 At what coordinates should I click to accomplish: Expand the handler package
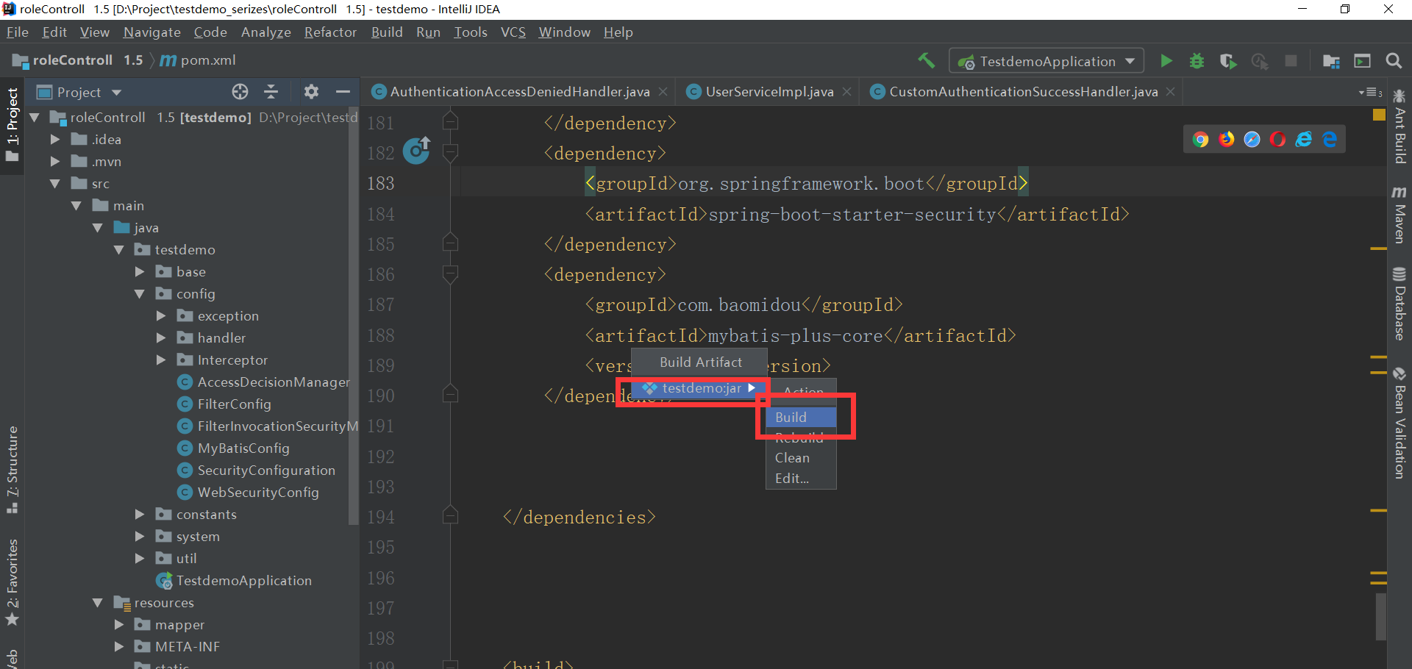pyautogui.click(x=161, y=338)
